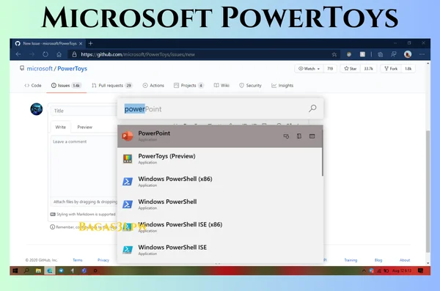
Task: Open the notification center icon
Action: point(420,270)
